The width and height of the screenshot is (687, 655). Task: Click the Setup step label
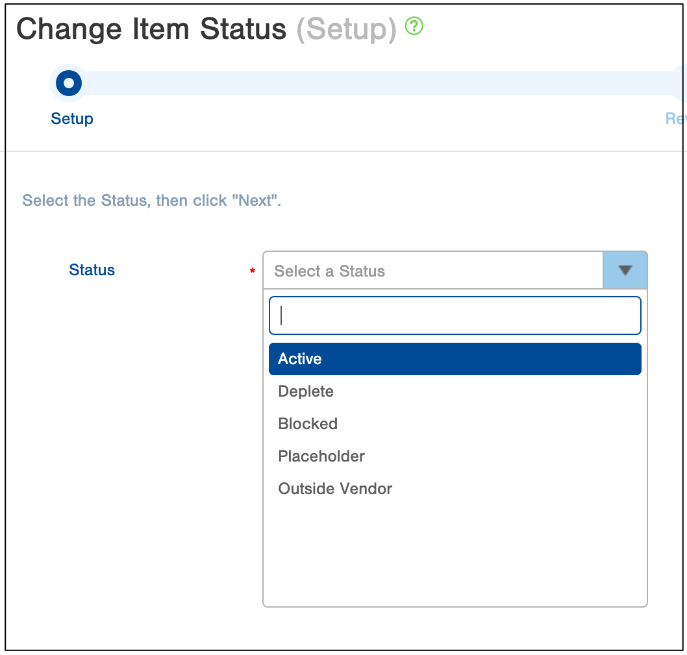[x=72, y=119]
